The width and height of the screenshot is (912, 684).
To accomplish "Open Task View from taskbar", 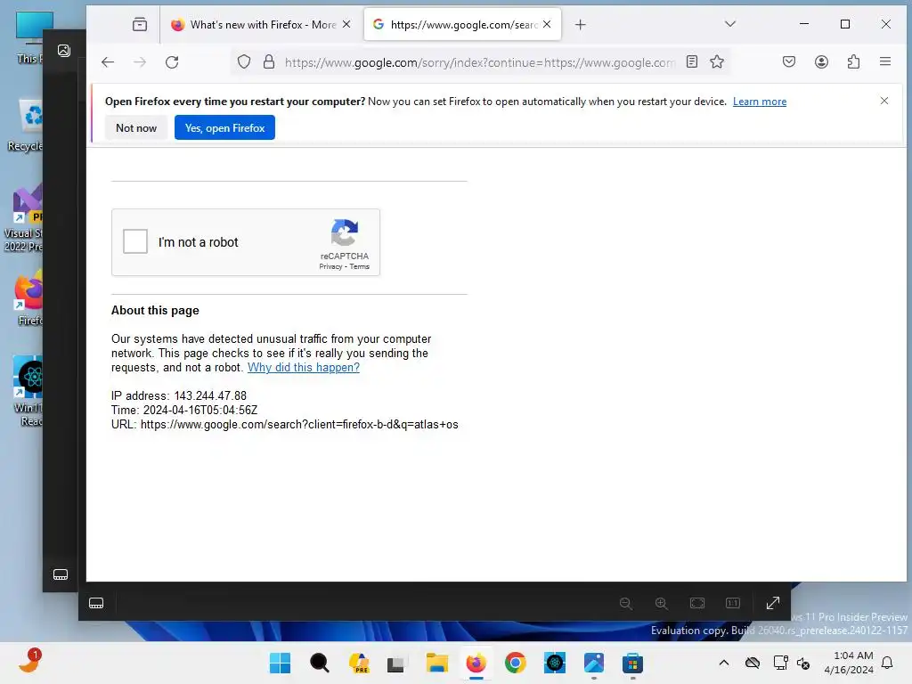I will click(x=396, y=664).
